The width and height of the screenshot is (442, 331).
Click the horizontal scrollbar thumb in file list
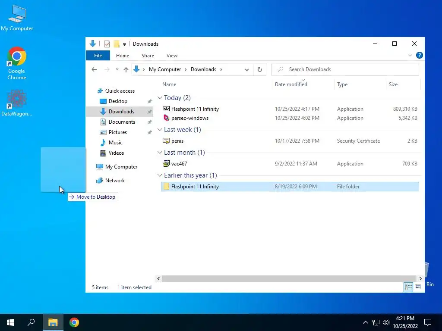[289, 279]
